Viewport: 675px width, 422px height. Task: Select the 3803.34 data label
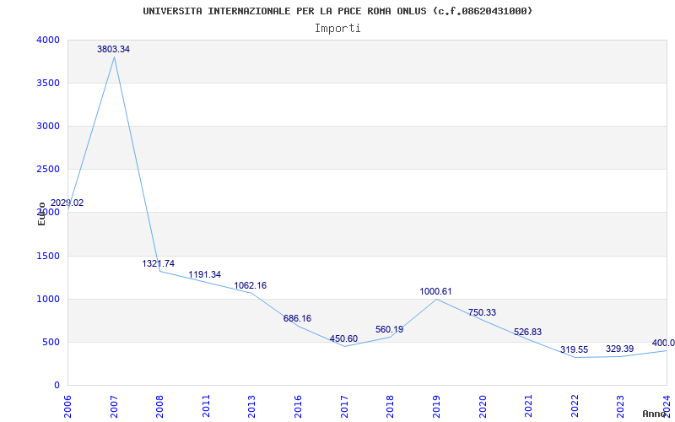(x=113, y=50)
